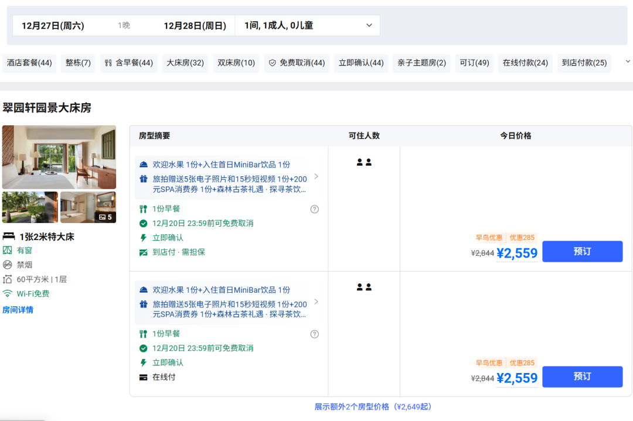Expand more filters chevron after 到店付款
Screen dimensions: 633x421
click(x=628, y=61)
